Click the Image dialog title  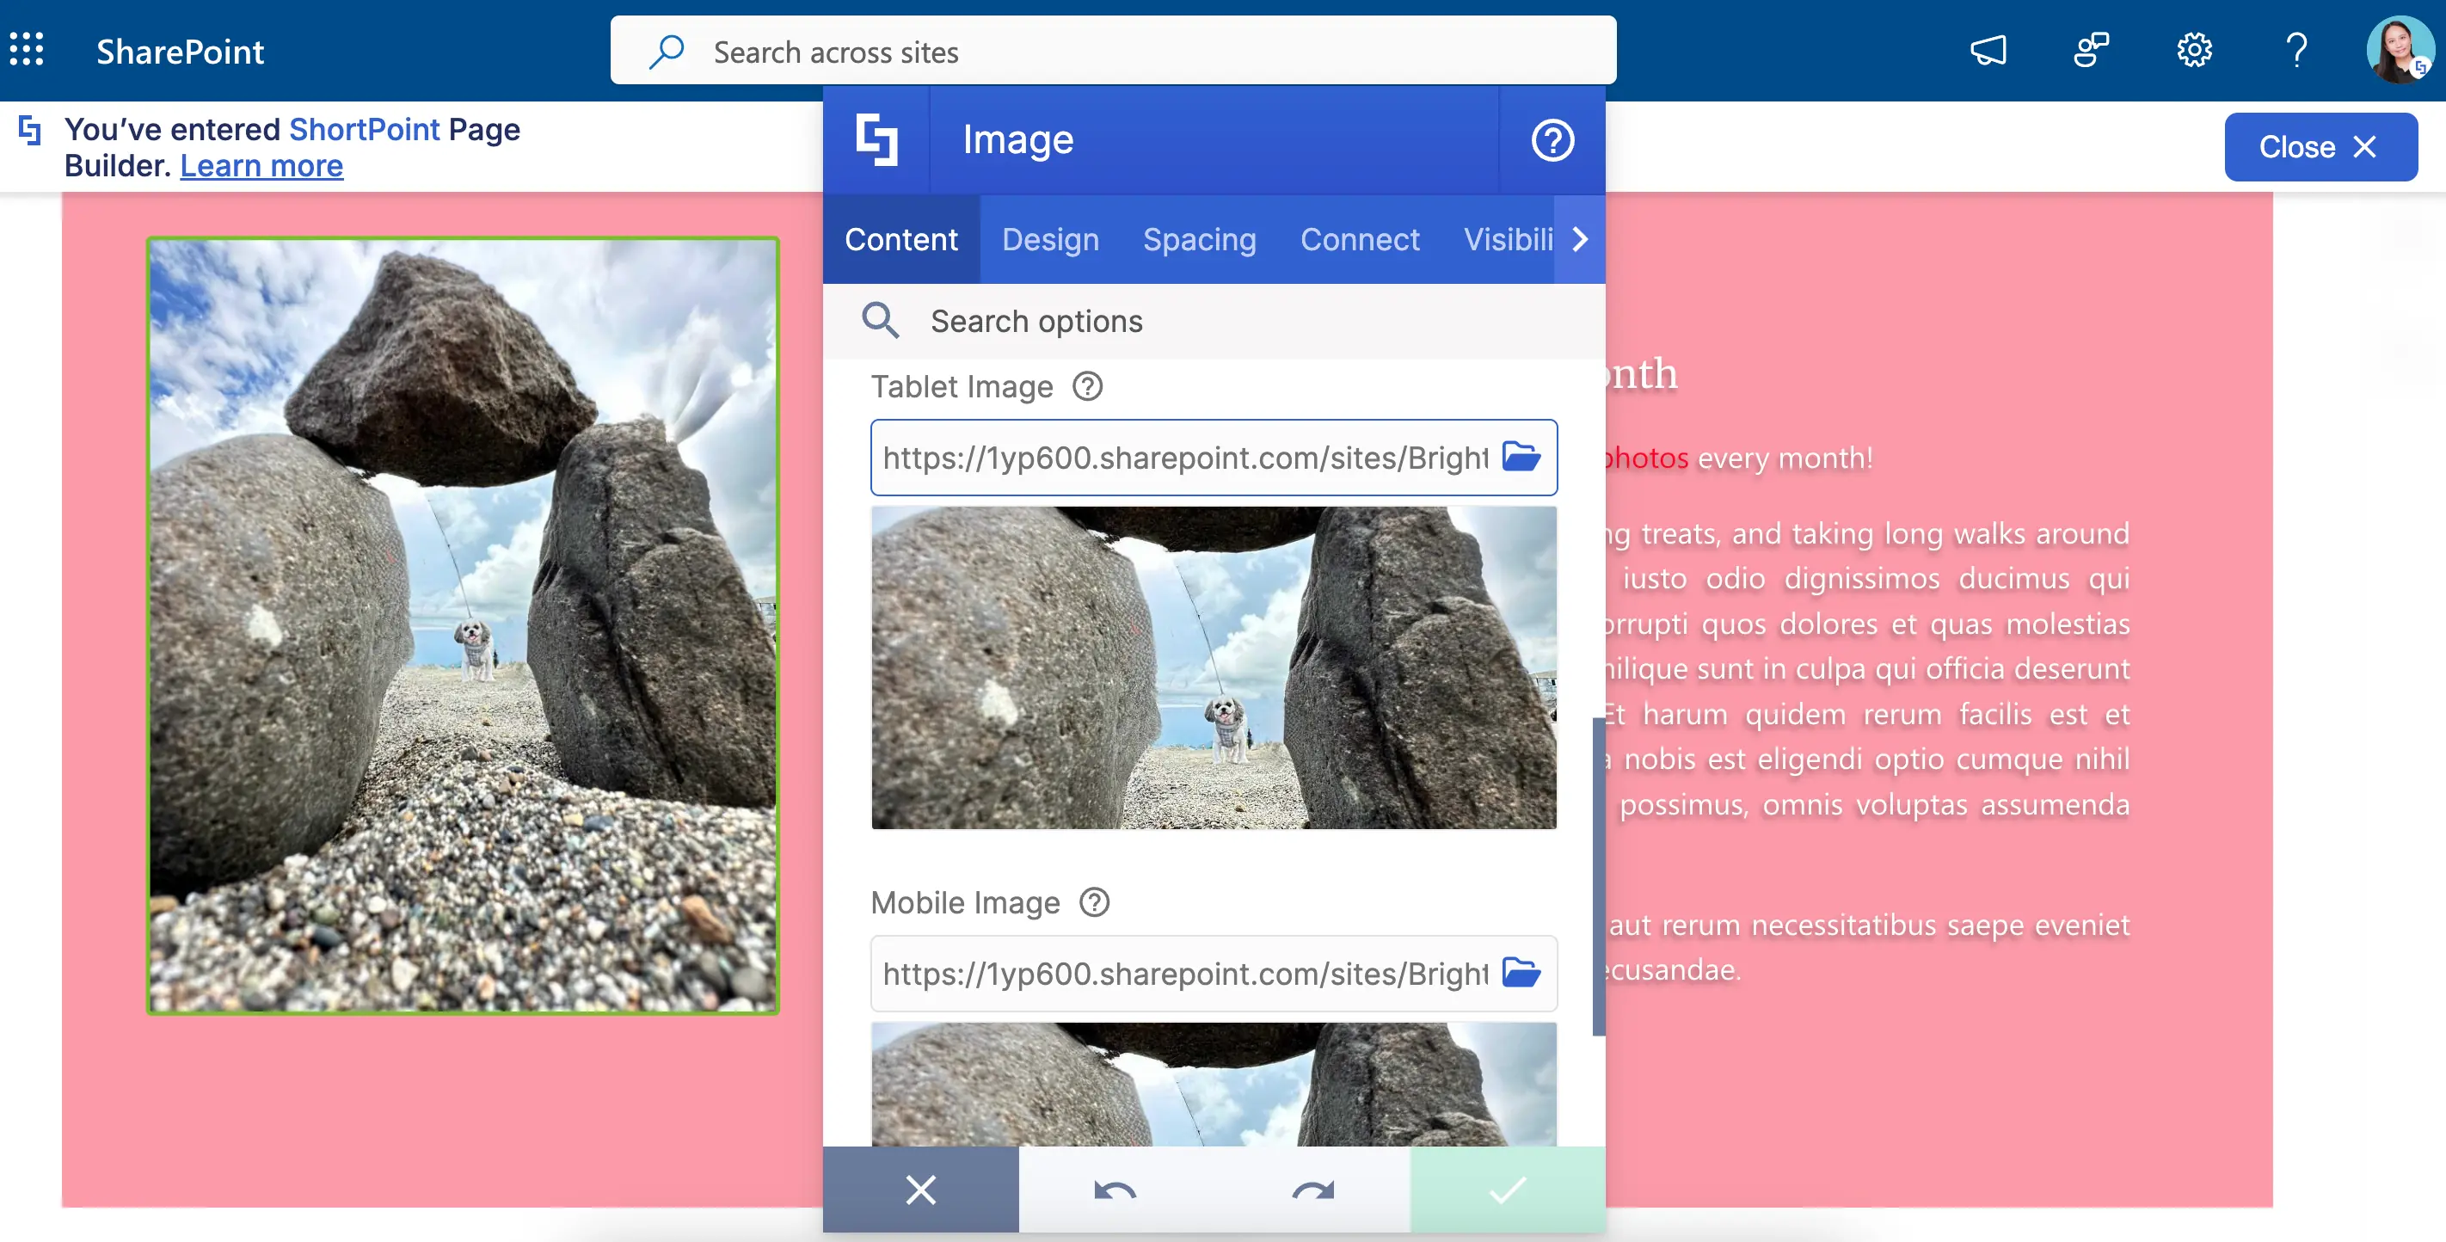pos(1018,140)
